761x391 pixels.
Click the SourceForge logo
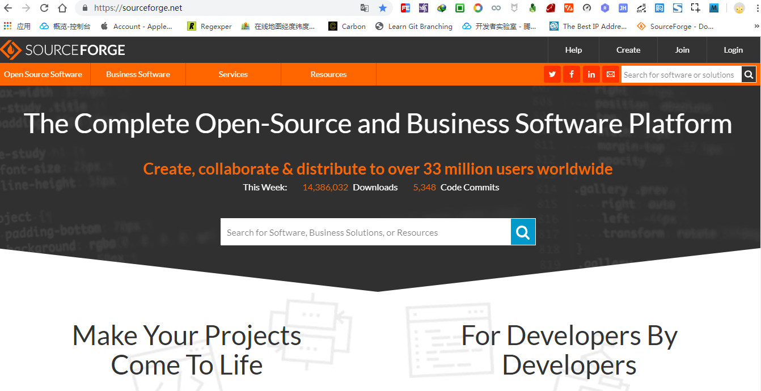point(63,50)
